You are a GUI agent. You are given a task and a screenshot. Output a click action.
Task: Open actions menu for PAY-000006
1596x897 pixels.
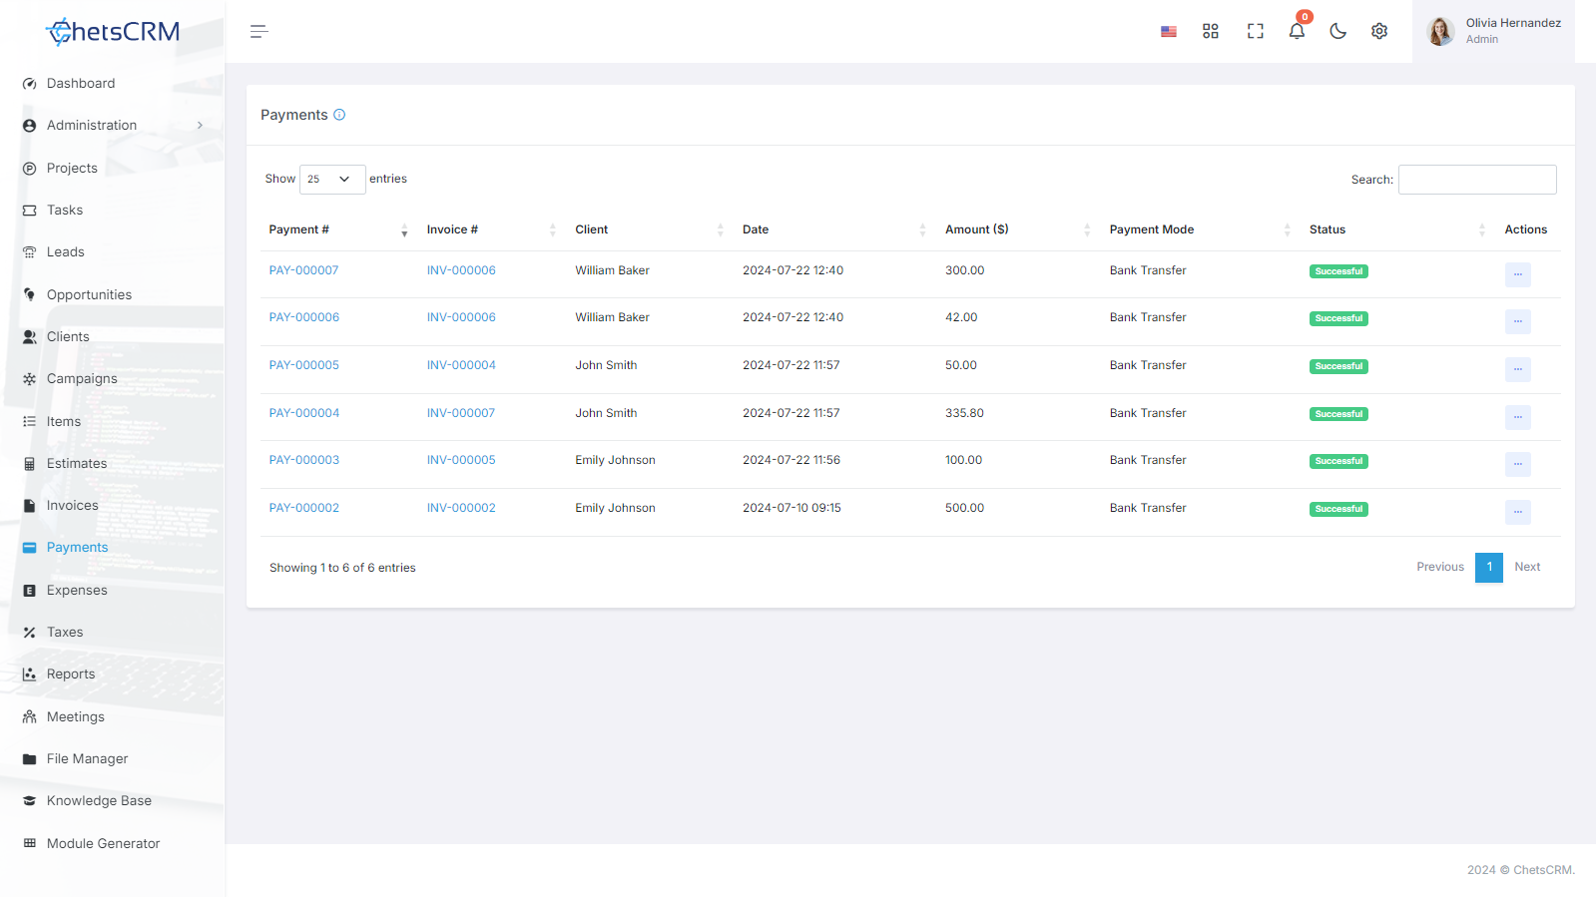coord(1517,321)
